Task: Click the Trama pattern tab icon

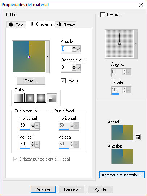Action: [59, 25]
